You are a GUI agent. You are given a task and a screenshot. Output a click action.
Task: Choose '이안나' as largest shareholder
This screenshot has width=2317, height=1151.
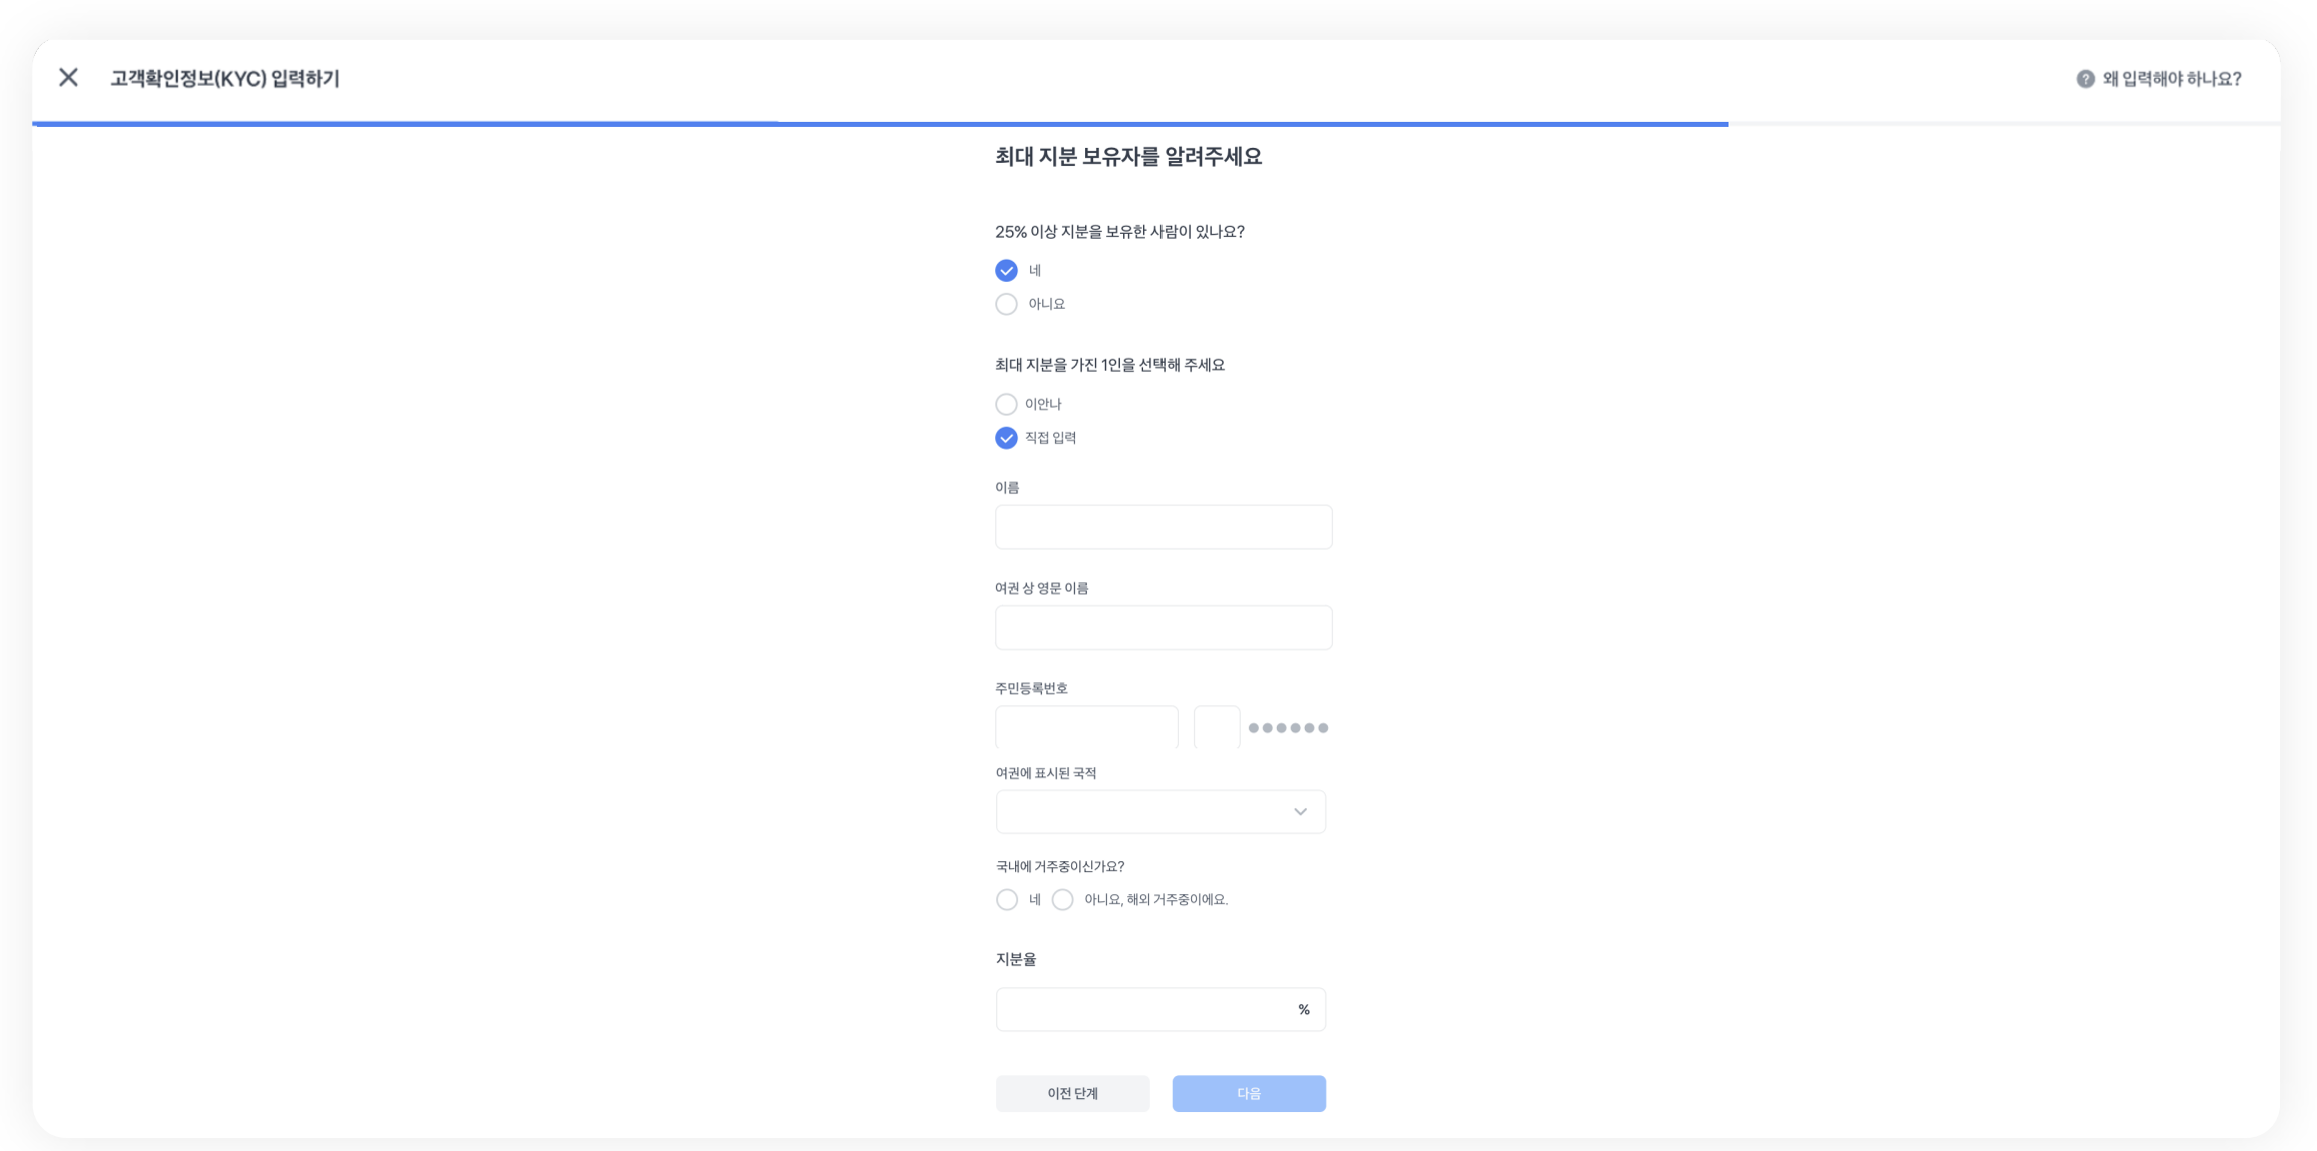(x=1006, y=404)
